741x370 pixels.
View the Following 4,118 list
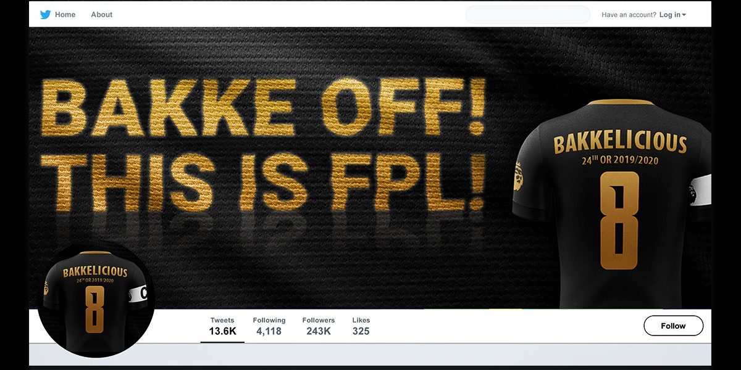tap(269, 326)
